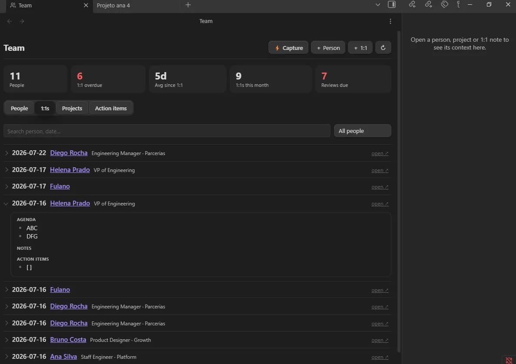Screen dimensions: 516x364
Task: Expand the 2026-07-16 Ana Silva row
Action: coord(7,357)
